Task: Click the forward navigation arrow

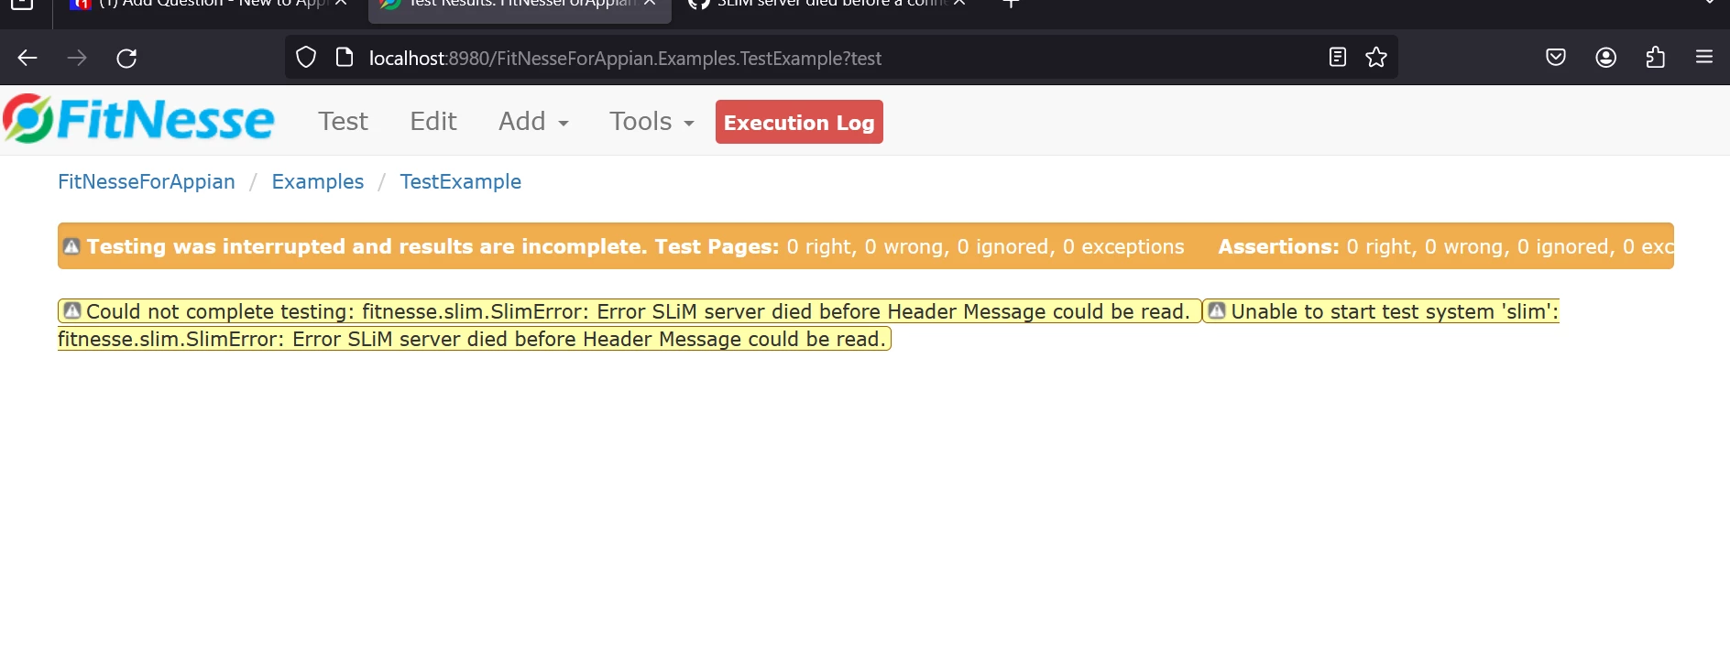Action: [77, 58]
